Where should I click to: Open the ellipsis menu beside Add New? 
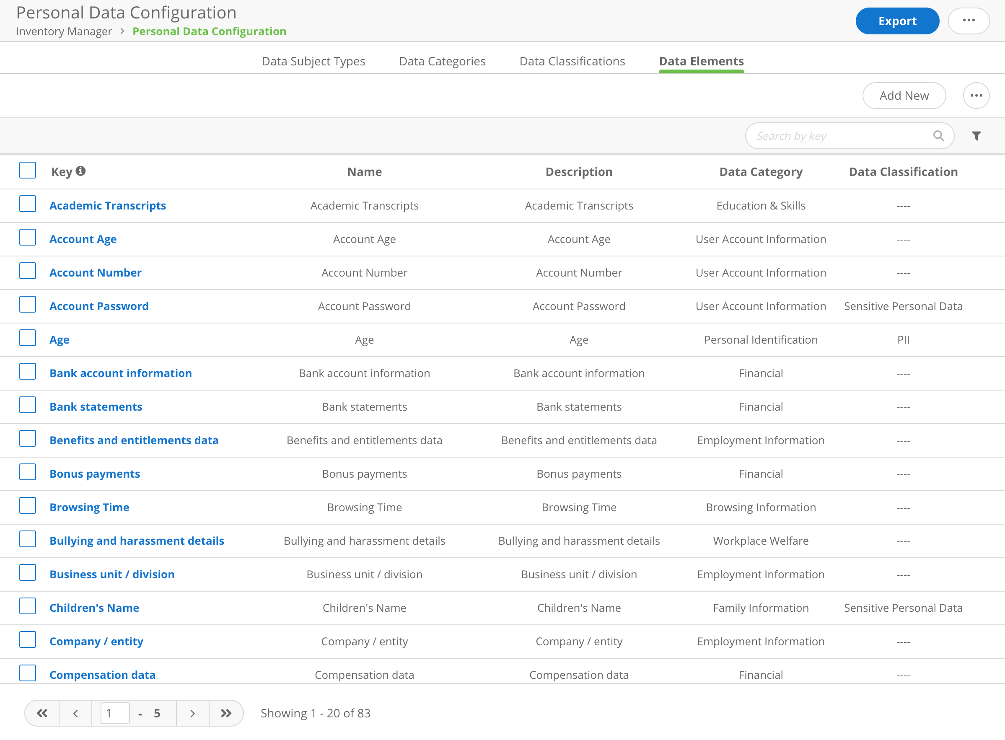(x=976, y=96)
